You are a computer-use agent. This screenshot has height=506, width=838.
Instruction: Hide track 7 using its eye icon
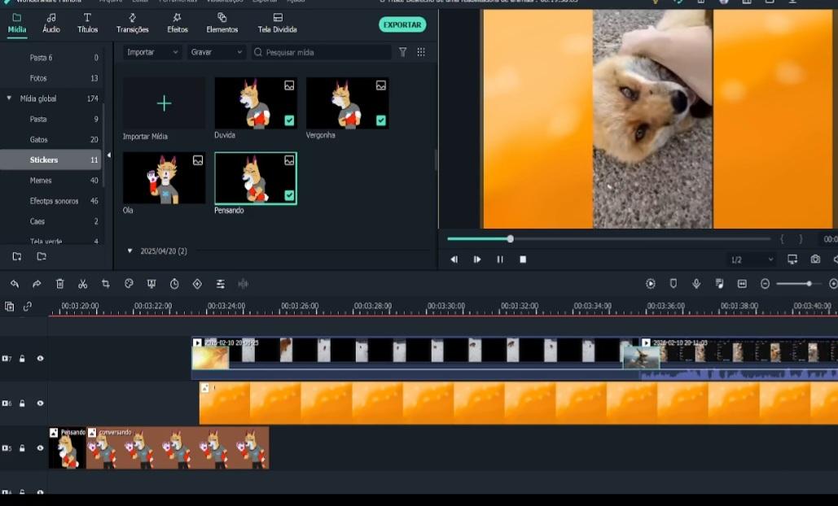(40, 359)
